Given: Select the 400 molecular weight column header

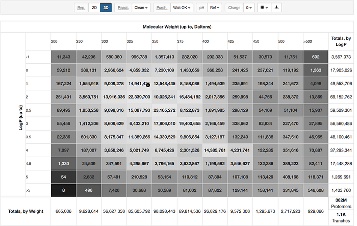Looking at the screenshot, I should [x=215, y=41].
